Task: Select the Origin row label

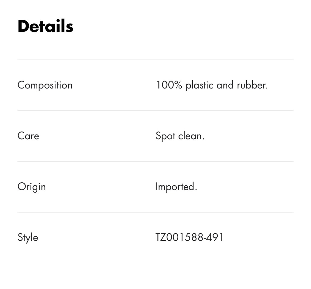Action: coord(32,187)
